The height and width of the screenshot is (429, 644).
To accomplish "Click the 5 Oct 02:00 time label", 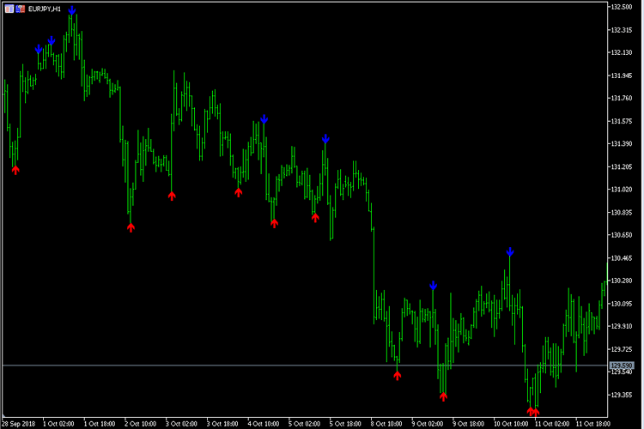I will 306,423.
